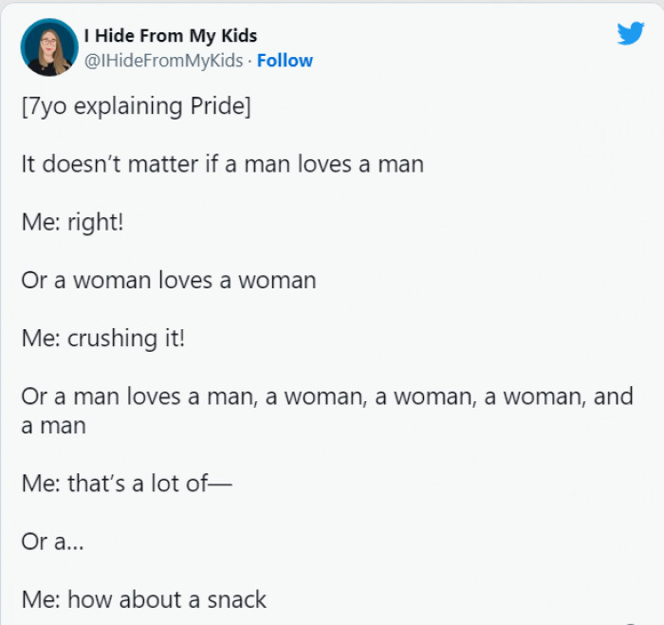
Task: Open the author's profile picture
Action: click(48, 47)
